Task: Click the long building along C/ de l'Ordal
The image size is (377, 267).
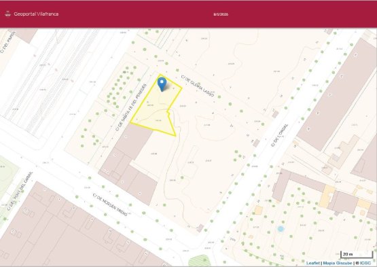Action: point(337,94)
